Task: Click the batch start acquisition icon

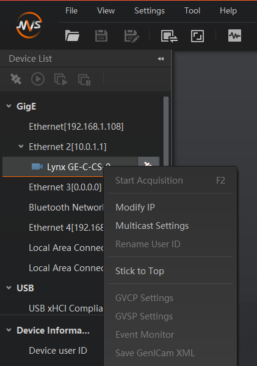Action: 61,80
